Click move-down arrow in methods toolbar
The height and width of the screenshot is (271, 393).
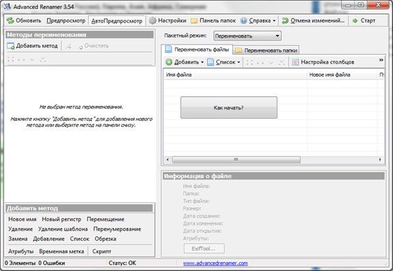pos(32,60)
